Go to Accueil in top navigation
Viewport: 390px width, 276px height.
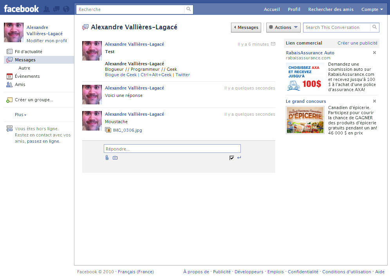tap(272, 9)
